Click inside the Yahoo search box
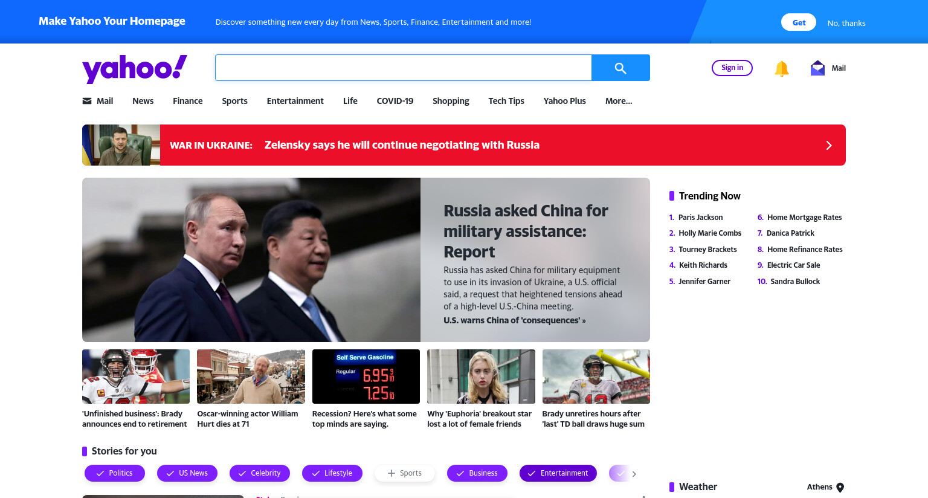This screenshot has width=928, height=498. [403, 68]
